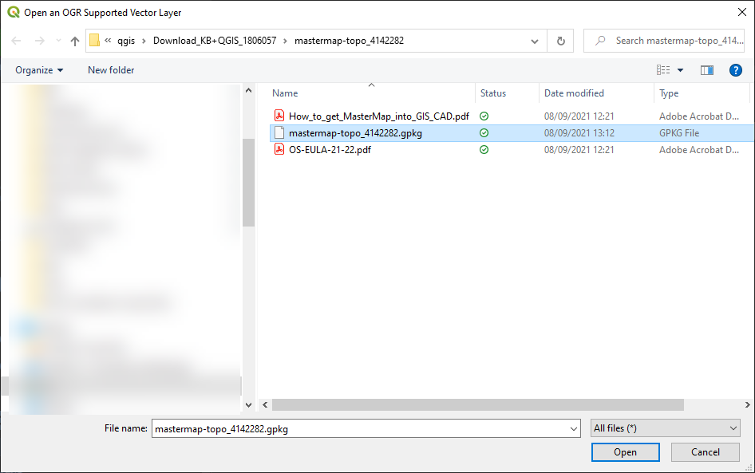The height and width of the screenshot is (473, 755).
Task: Click the search mastermap-topo box
Action: tap(665, 41)
